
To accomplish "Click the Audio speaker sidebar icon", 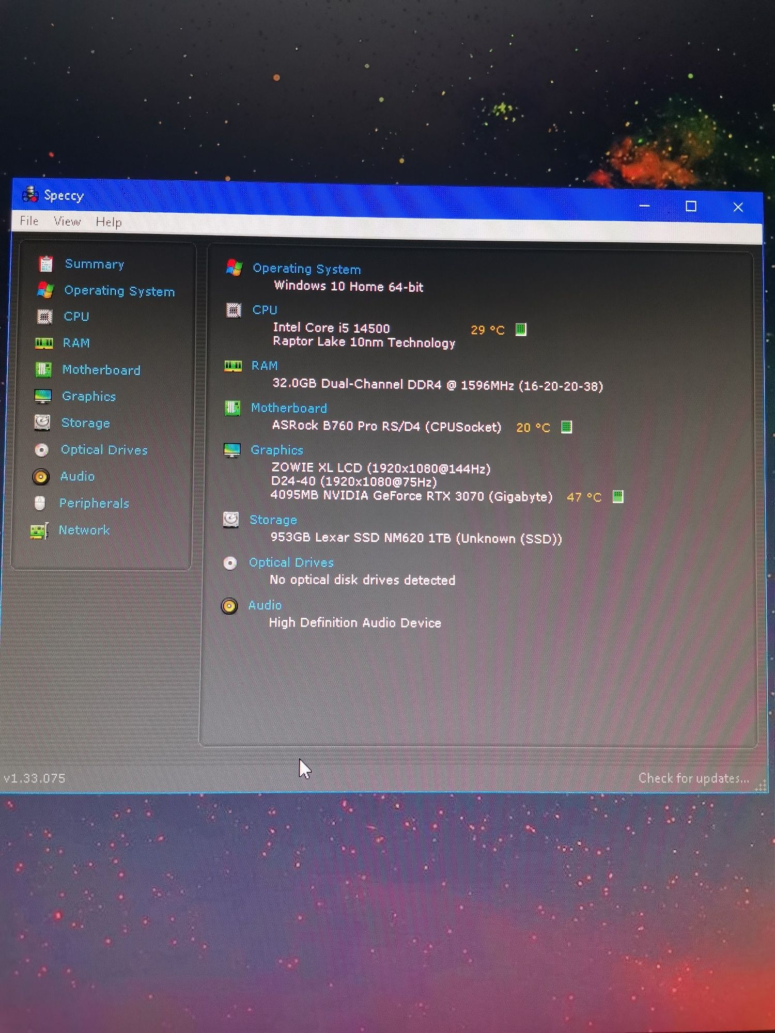I will point(41,476).
